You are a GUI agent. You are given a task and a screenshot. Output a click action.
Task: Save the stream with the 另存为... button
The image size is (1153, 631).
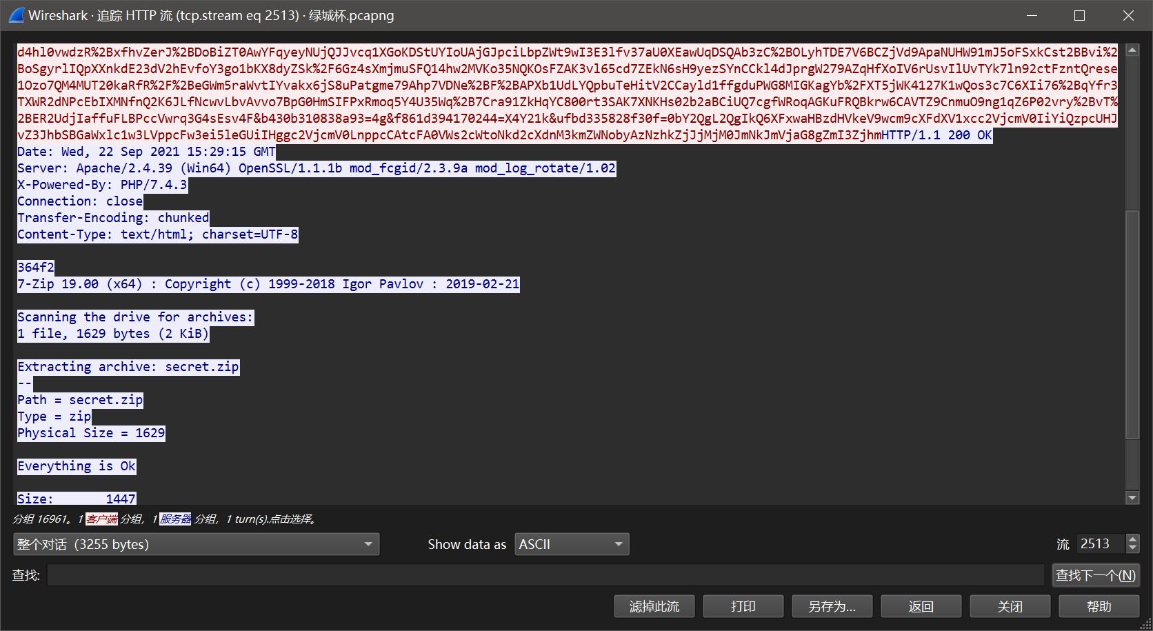coord(832,606)
